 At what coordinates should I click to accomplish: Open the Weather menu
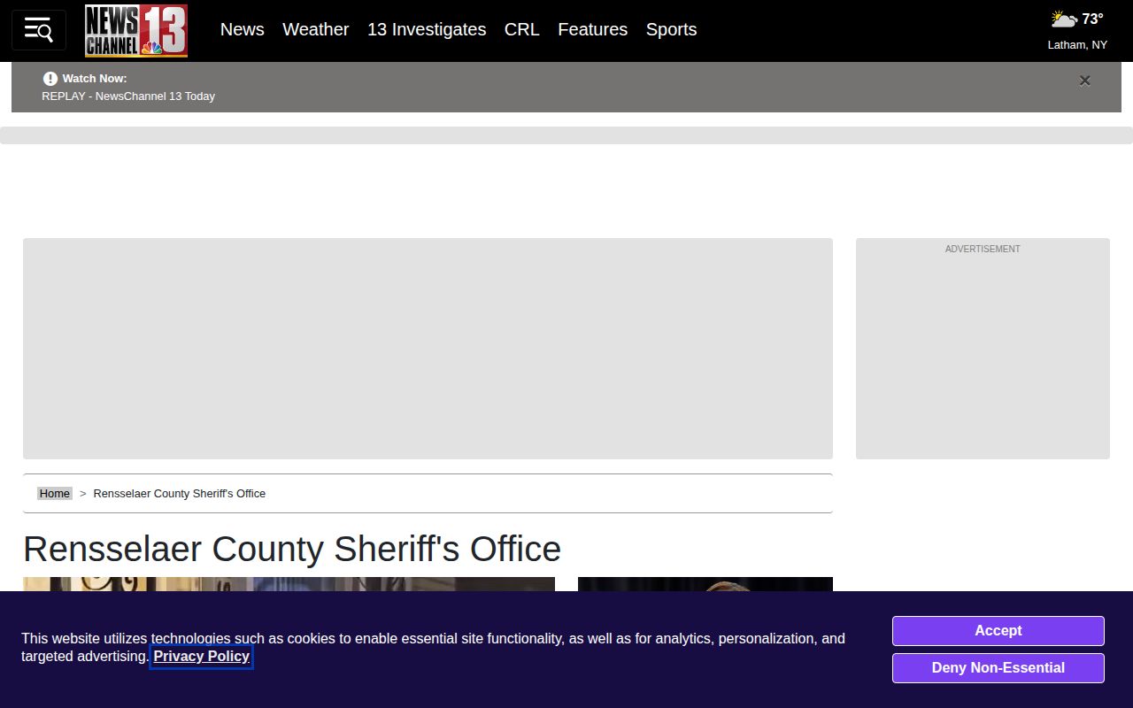316,29
